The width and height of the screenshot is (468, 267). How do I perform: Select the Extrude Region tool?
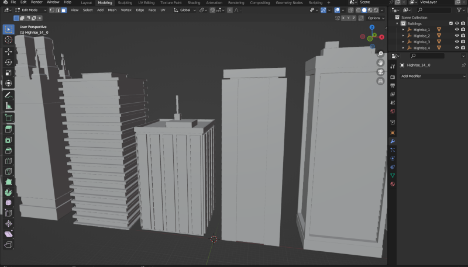8,129
